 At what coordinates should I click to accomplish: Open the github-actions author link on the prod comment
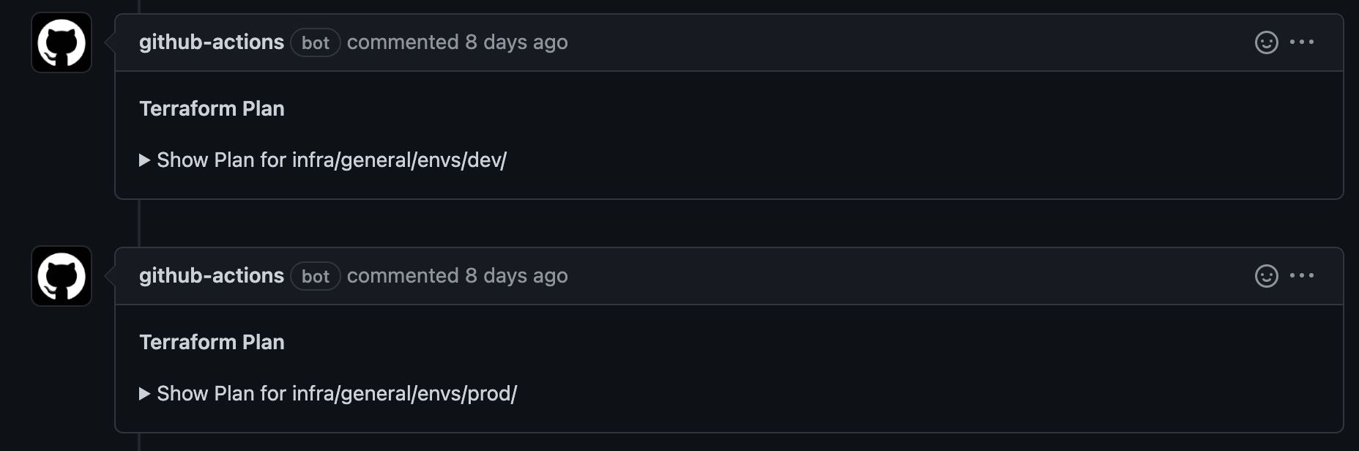click(x=212, y=276)
